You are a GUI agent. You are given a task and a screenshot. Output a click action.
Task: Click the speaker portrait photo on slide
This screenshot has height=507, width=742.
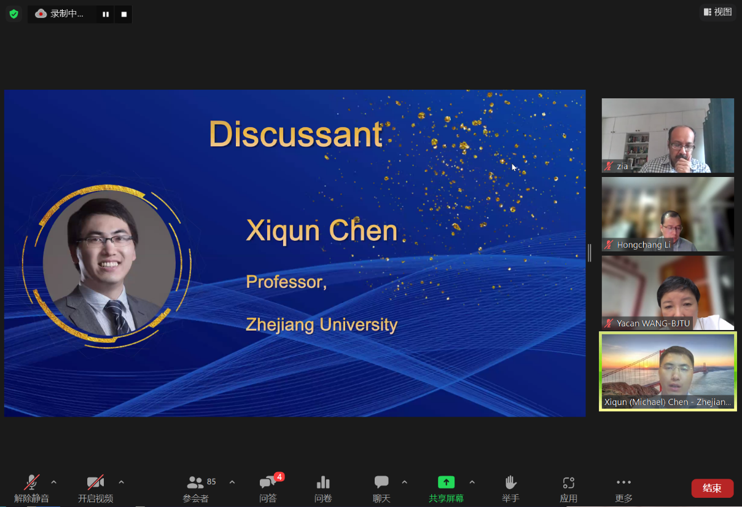109,263
